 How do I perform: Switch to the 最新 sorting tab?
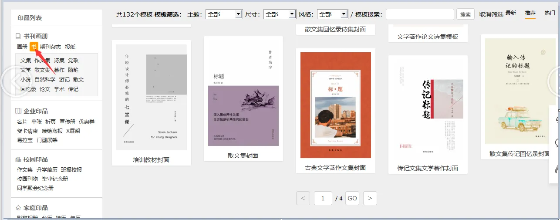click(x=511, y=13)
